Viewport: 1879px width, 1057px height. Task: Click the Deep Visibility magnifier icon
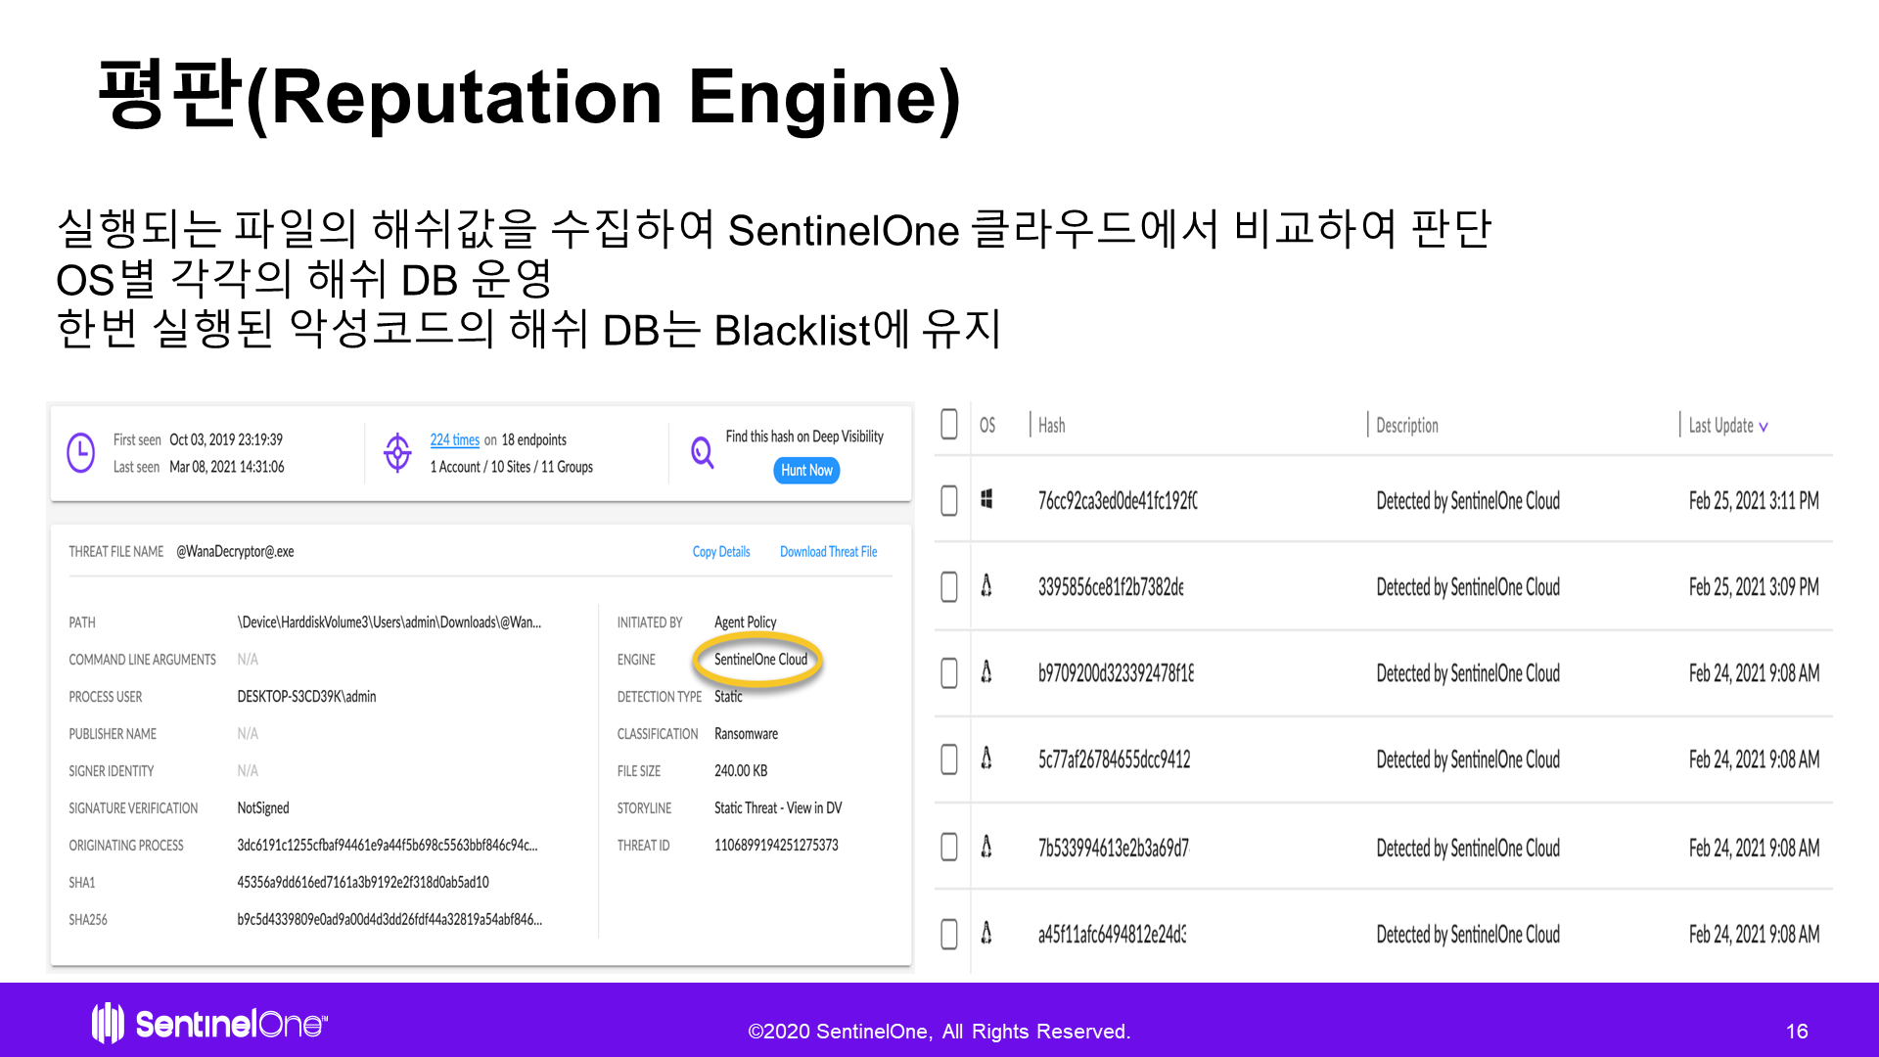click(x=702, y=452)
